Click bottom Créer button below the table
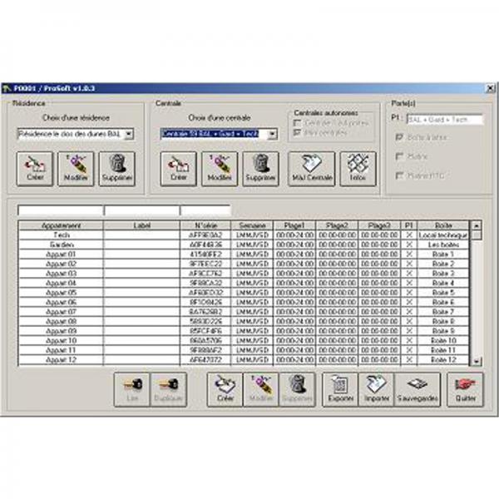 224,388
